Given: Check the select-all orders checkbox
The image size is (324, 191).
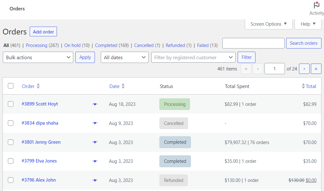Looking at the screenshot, I should pyautogui.click(x=11, y=86).
